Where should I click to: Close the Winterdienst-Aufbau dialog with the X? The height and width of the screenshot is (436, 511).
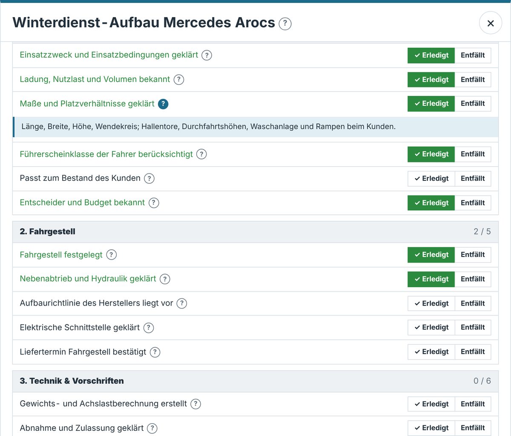tap(491, 23)
